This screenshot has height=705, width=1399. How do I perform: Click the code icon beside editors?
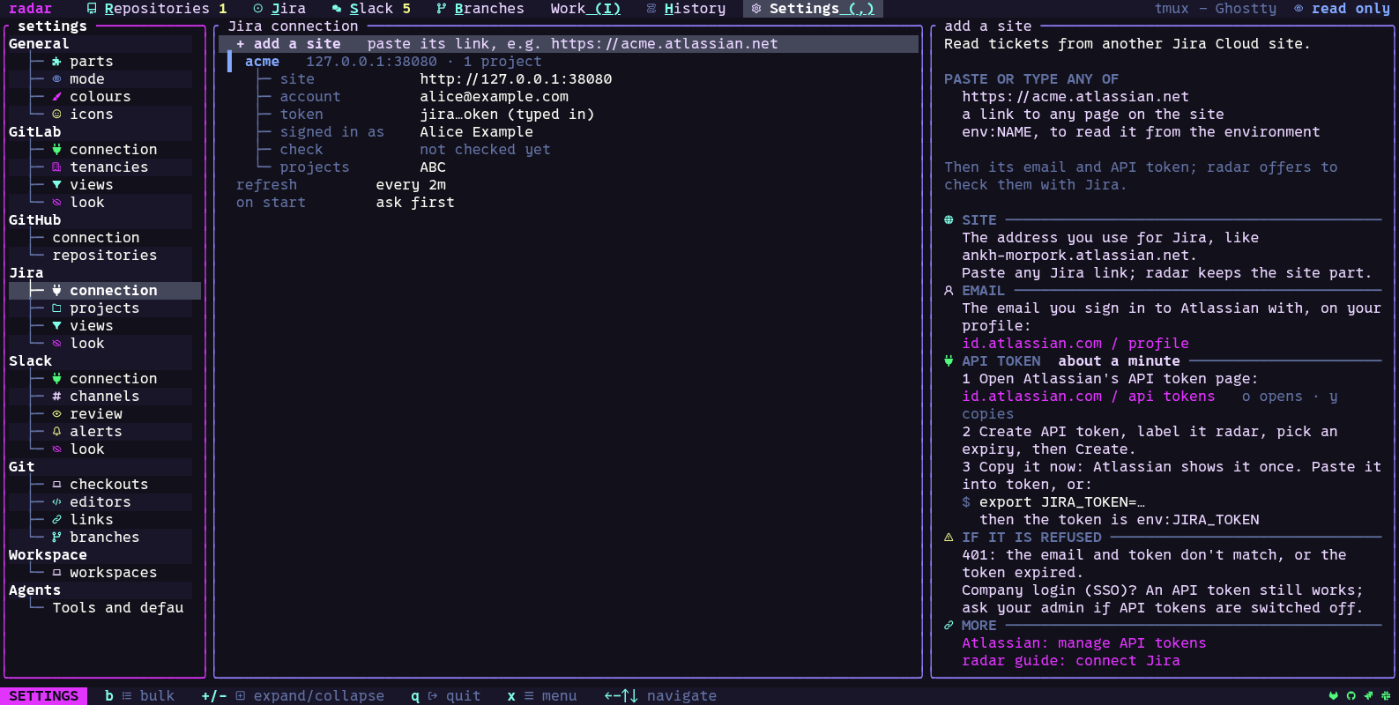(56, 502)
